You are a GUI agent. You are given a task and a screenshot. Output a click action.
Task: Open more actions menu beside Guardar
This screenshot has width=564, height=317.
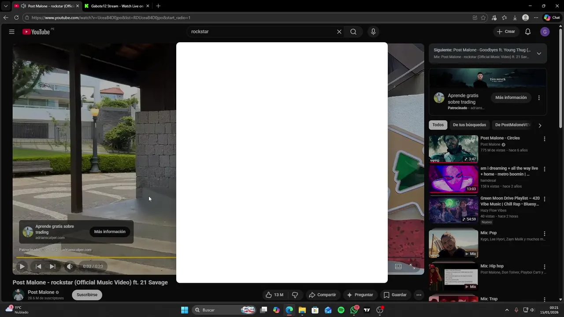click(x=419, y=295)
